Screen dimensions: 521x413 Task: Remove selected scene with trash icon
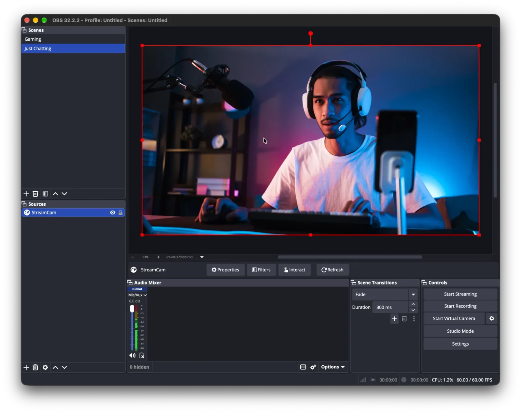point(35,194)
